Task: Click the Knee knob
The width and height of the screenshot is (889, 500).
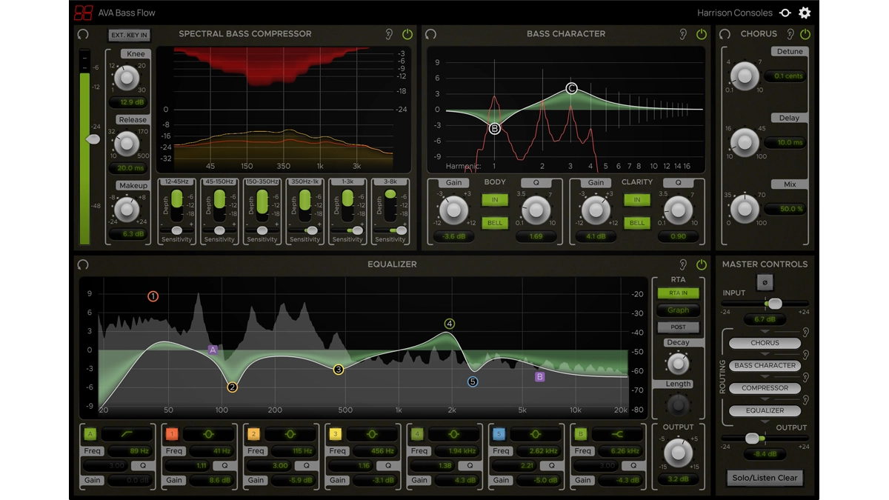Action: 127,78
